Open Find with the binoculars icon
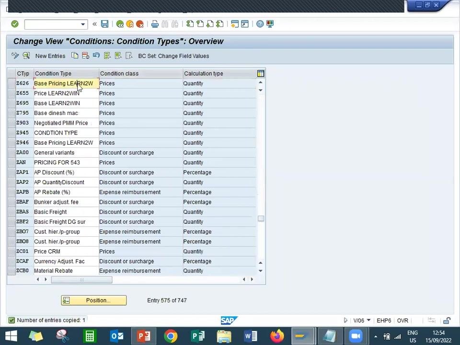 (165, 24)
